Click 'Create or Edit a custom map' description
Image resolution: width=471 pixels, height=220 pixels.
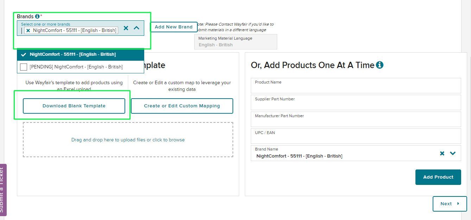click(x=182, y=86)
